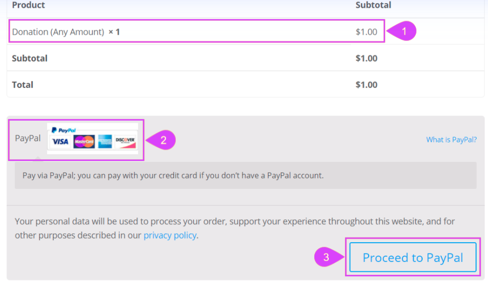
Task: Click the PayPal logo above the cards
Action: (x=63, y=130)
